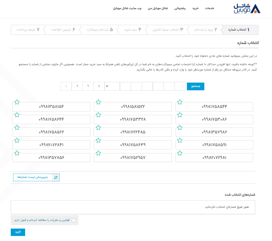The width and height of the screenshot is (272, 241).
Task: Open the خدمات menu
Action: pos(210,8)
